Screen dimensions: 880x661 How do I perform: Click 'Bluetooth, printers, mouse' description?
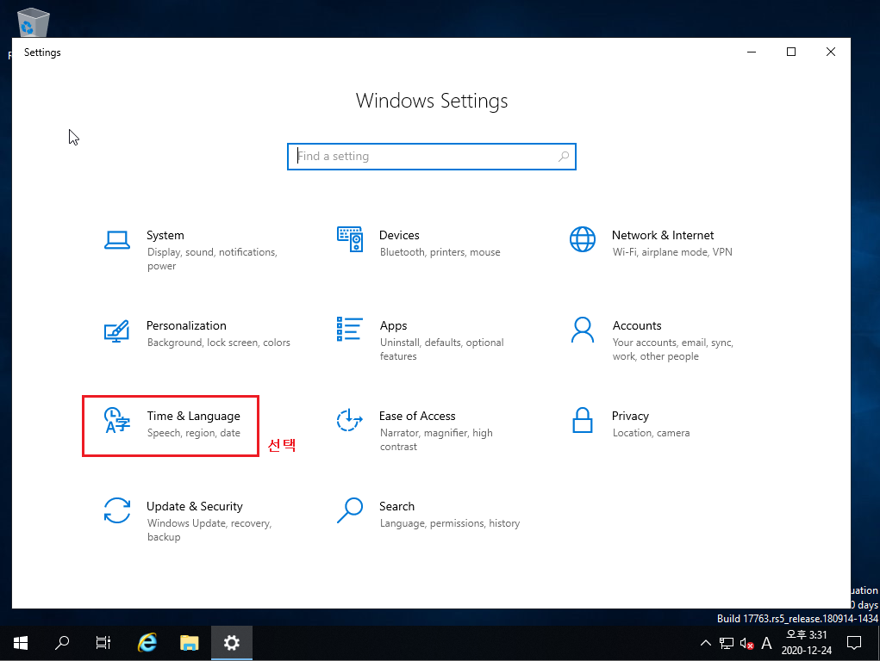coord(440,252)
